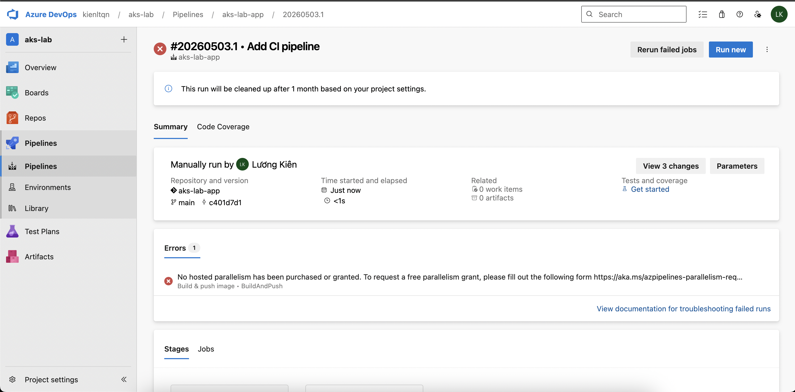
Task: Click Rerun failed jobs button
Action: 667,50
